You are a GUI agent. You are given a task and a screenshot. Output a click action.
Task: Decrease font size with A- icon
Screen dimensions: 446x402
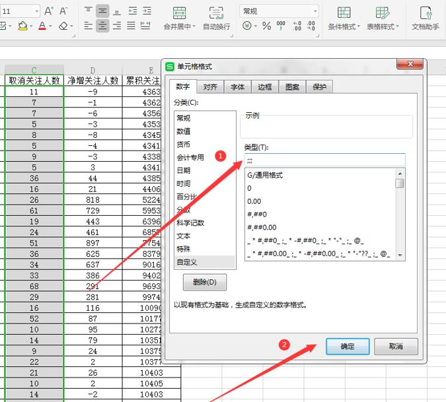tap(63, 11)
